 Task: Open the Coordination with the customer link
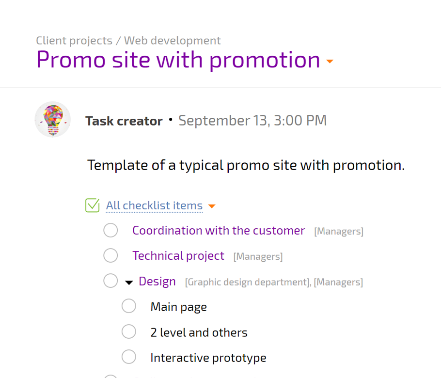pos(219,231)
